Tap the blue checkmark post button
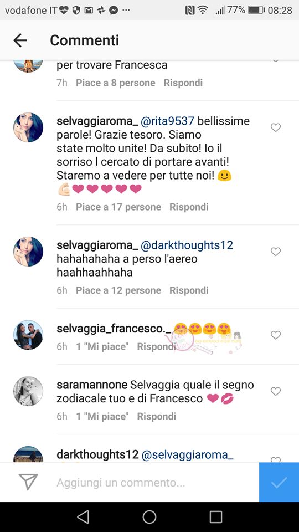This screenshot has width=299, height=532. tap(279, 482)
